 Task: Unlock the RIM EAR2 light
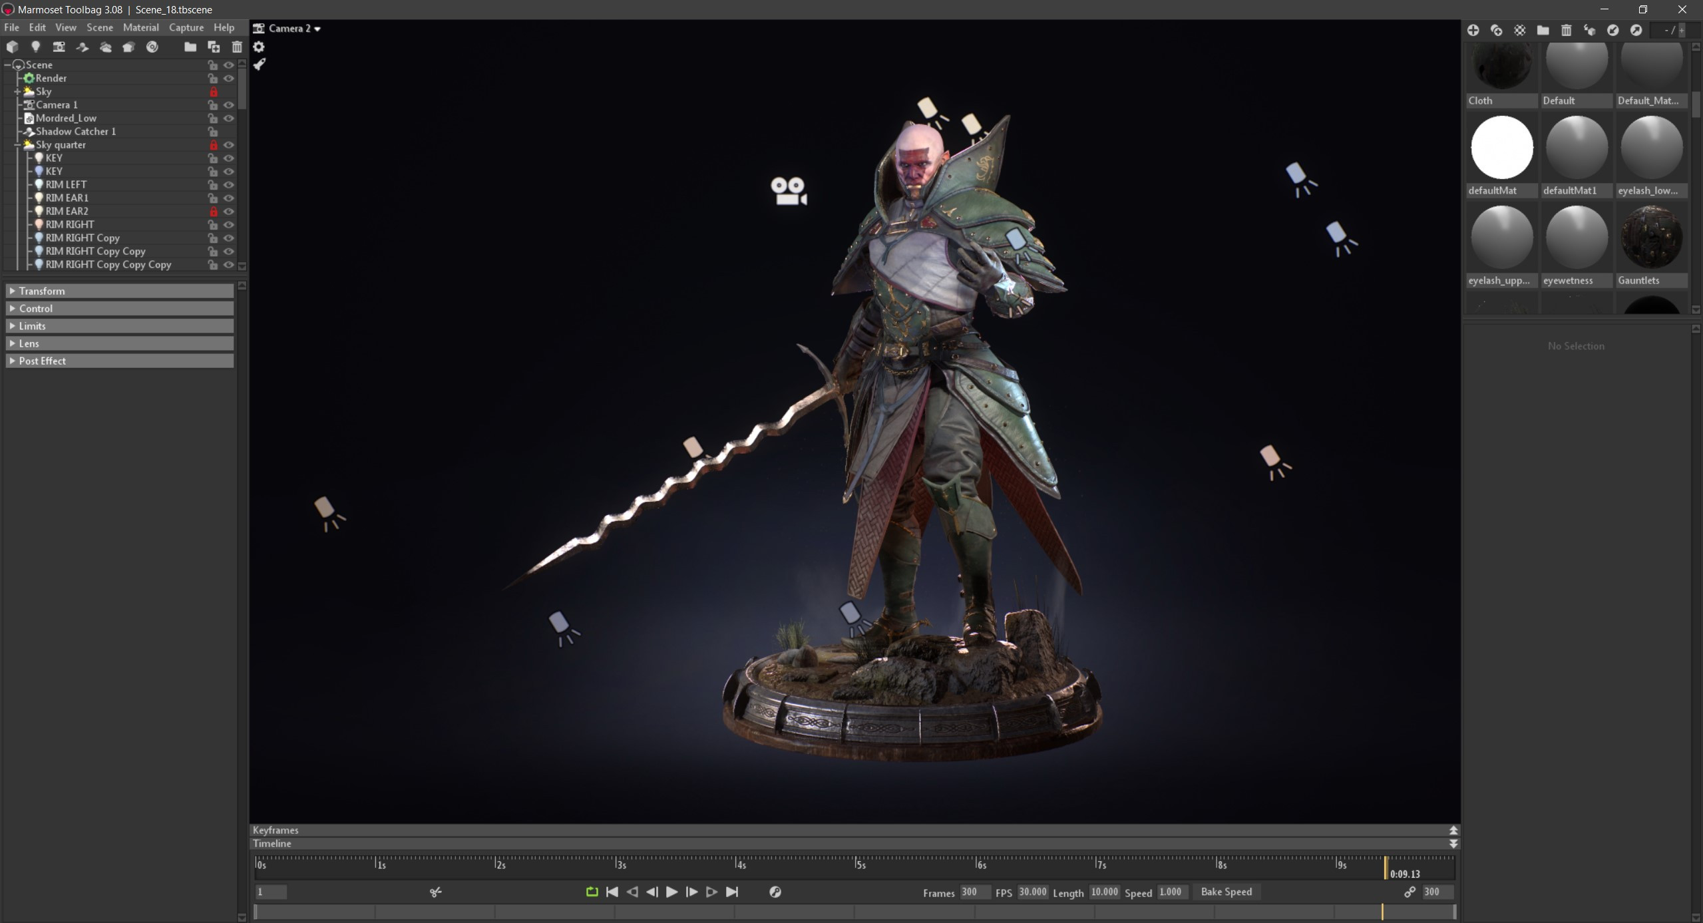point(213,211)
